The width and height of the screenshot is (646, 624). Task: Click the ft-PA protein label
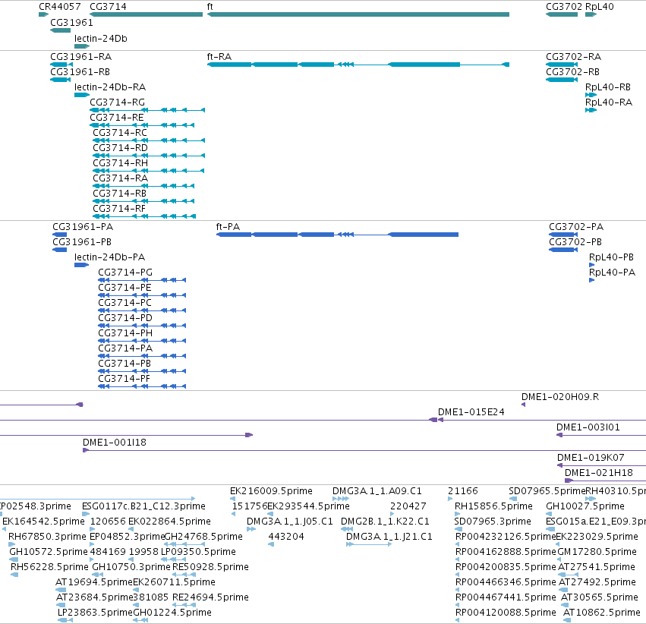pos(228,227)
